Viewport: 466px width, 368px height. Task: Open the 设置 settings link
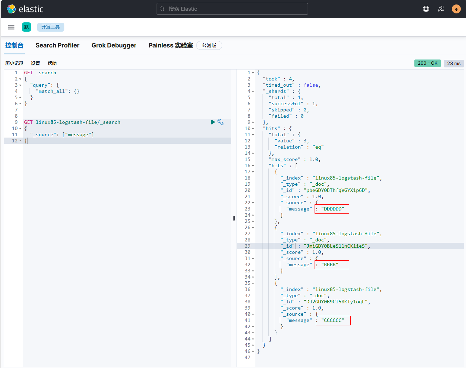pyautogui.click(x=35, y=63)
